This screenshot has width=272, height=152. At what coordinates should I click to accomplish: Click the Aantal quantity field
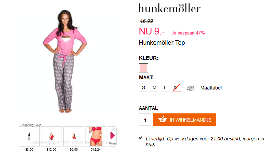[145, 120]
